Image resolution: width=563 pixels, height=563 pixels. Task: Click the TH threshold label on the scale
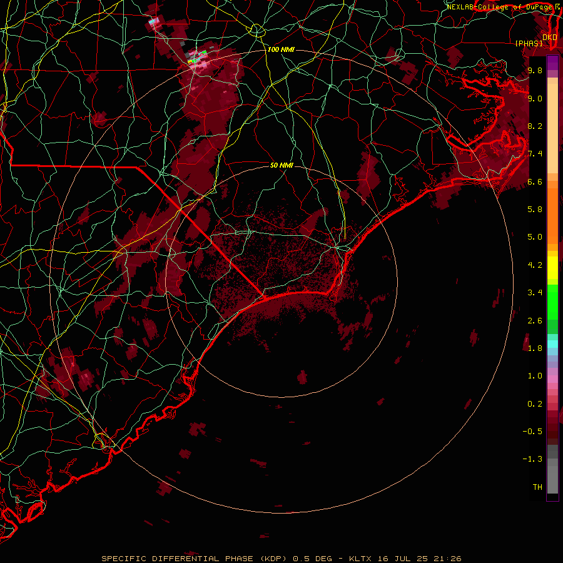point(537,487)
